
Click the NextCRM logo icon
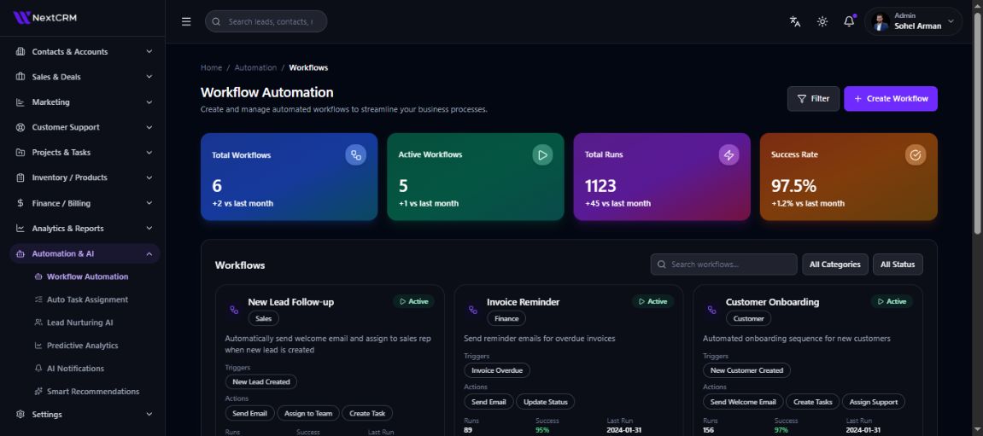[22, 18]
